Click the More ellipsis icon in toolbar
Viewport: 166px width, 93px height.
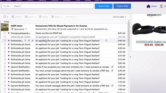67,17
